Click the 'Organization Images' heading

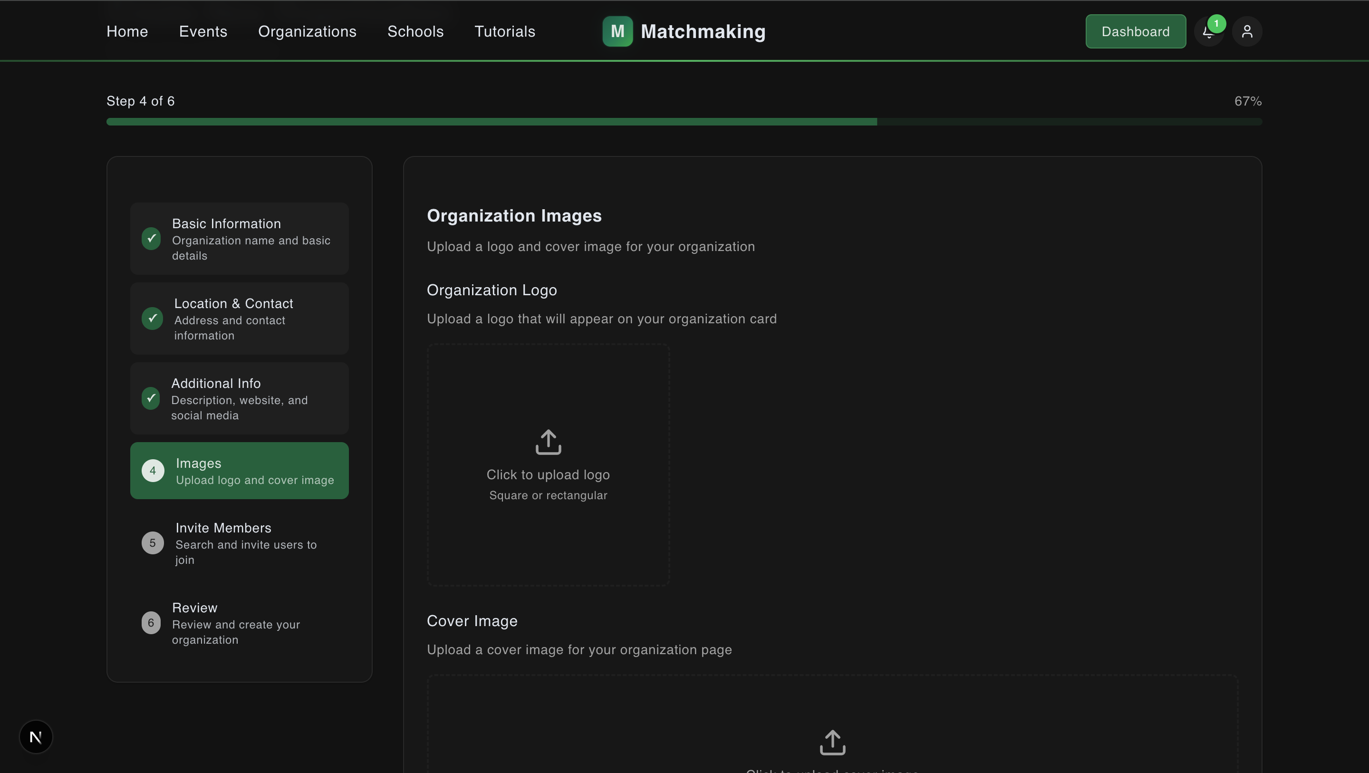[514, 215]
